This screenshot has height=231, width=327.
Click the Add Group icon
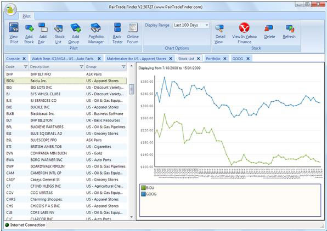[75, 28]
